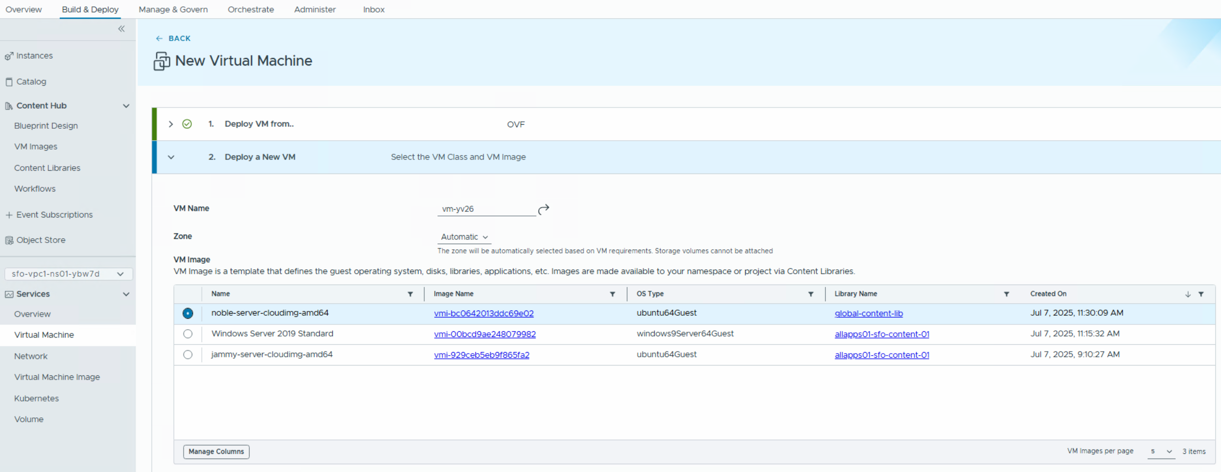Click into the VM Name input field

[x=486, y=209]
